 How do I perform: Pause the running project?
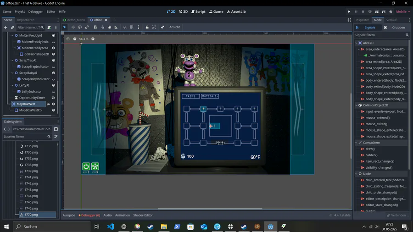coord(356,11)
